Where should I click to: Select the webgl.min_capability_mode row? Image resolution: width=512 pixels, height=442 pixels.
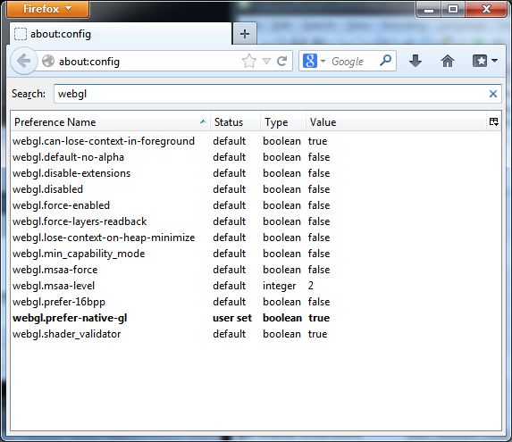256,254
